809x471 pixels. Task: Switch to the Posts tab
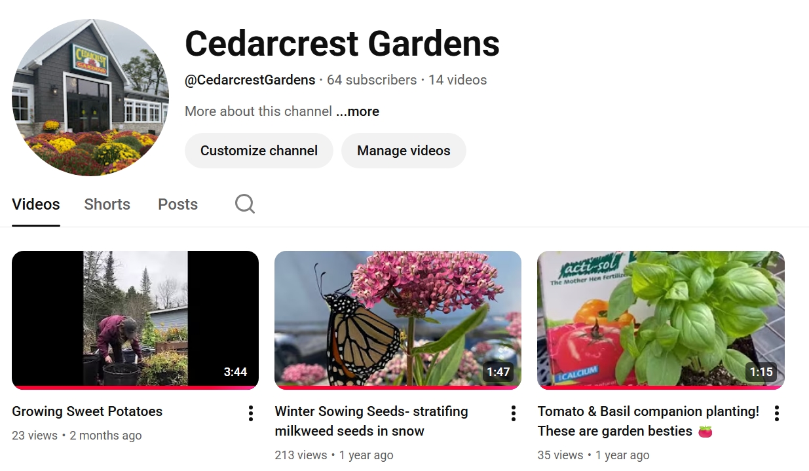pos(178,204)
